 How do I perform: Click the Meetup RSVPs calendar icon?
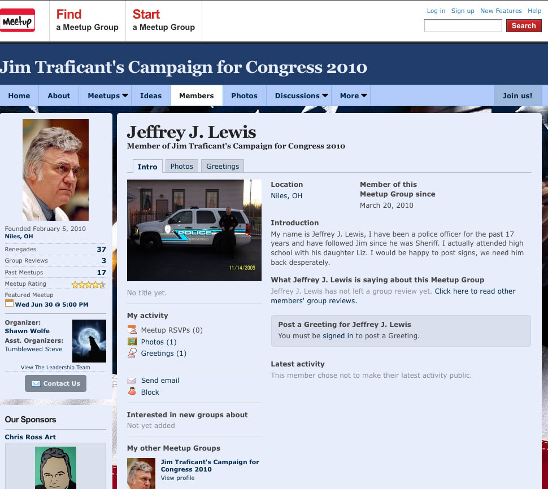132,330
